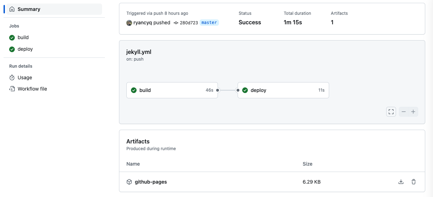Click the package icon beside github-pages
The image size is (433, 197).
coord(129,182)
